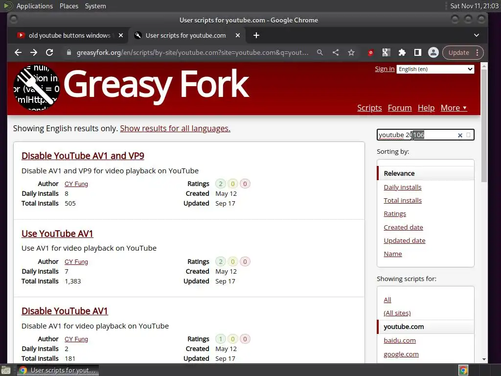
Task: Open the Applications menu
Action: click(x=35, y=6)
